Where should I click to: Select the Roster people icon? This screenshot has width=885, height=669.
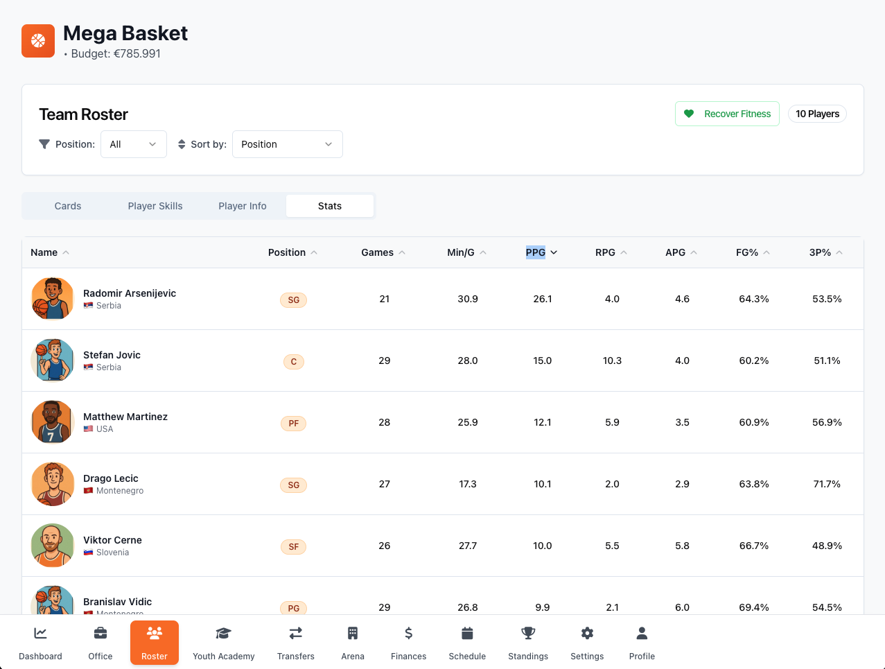coord(155,633)
